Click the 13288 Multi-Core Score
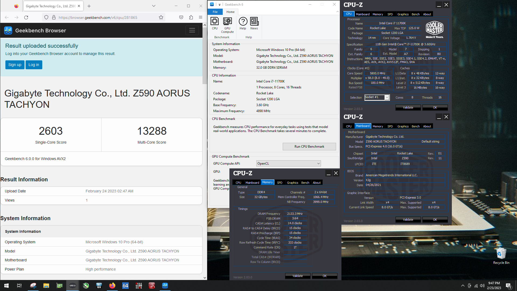Viewport: 517px width, 291px height. pyautogui.click(x=152, y=131)
